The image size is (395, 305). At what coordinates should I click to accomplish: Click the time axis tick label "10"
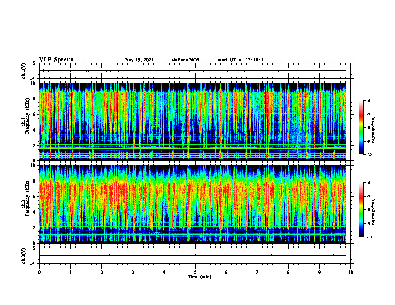tap(351, 272)
